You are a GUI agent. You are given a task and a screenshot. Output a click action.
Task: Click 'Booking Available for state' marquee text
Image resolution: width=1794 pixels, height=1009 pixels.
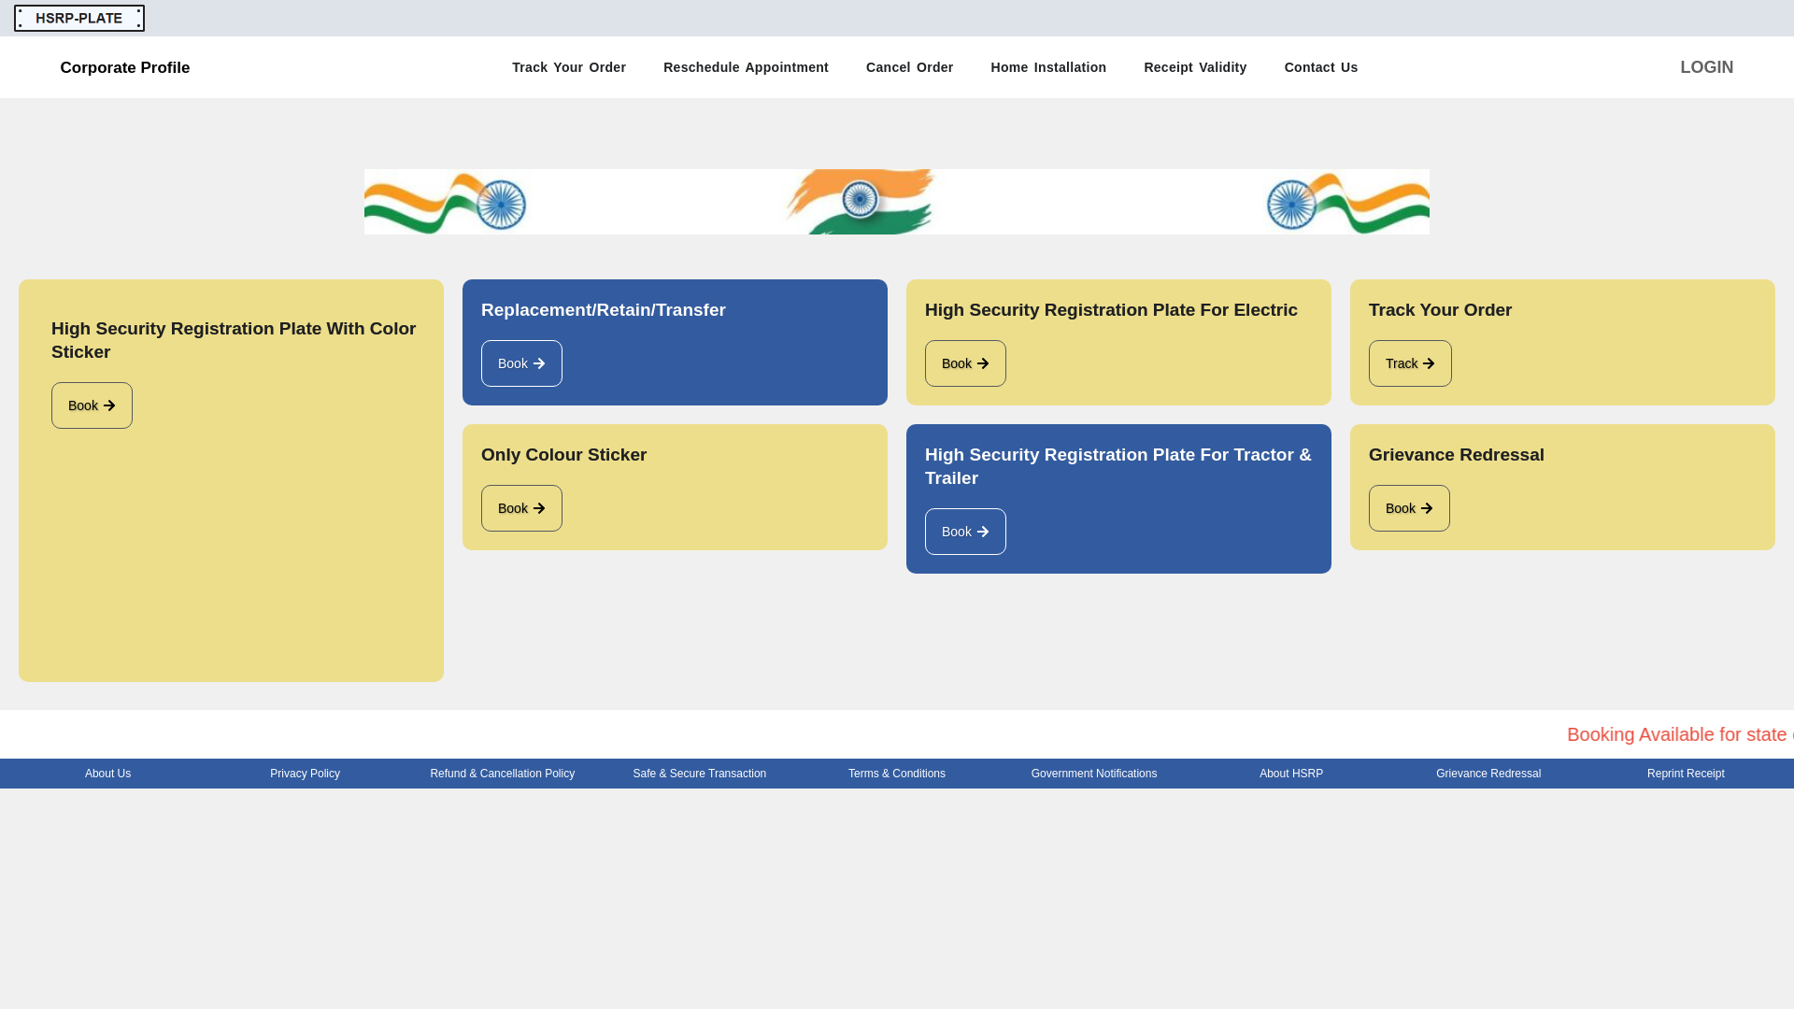(x=1680, y=734)
